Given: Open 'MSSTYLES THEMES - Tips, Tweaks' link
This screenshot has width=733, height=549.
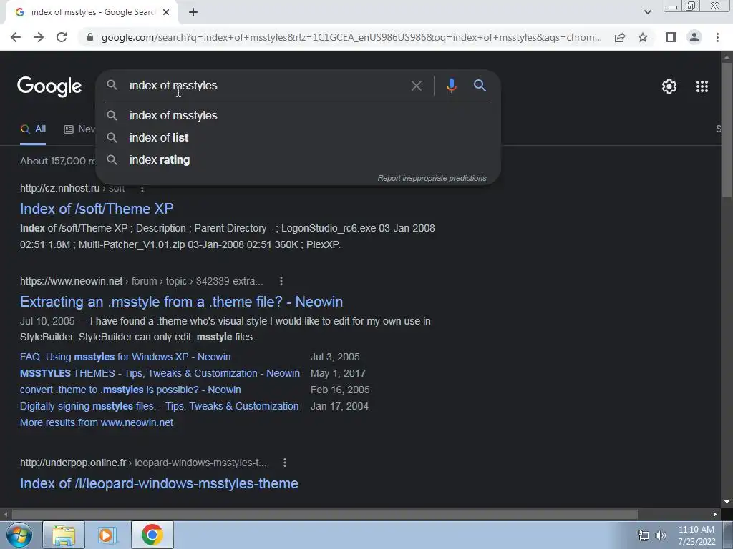Looking at the screenshot, I should 160,373.
